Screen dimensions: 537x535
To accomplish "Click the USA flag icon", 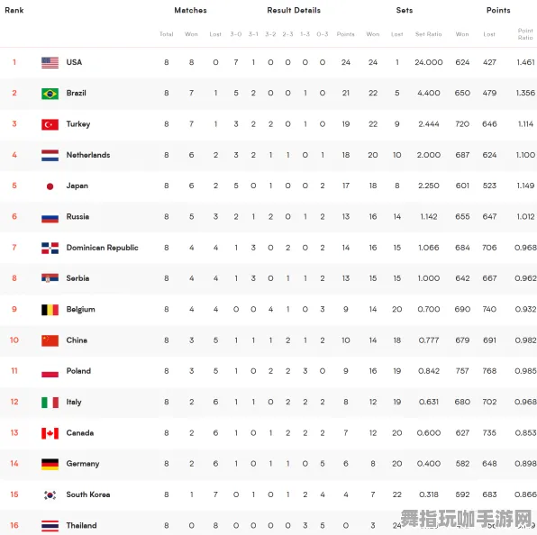I will [x=50, y=63].
